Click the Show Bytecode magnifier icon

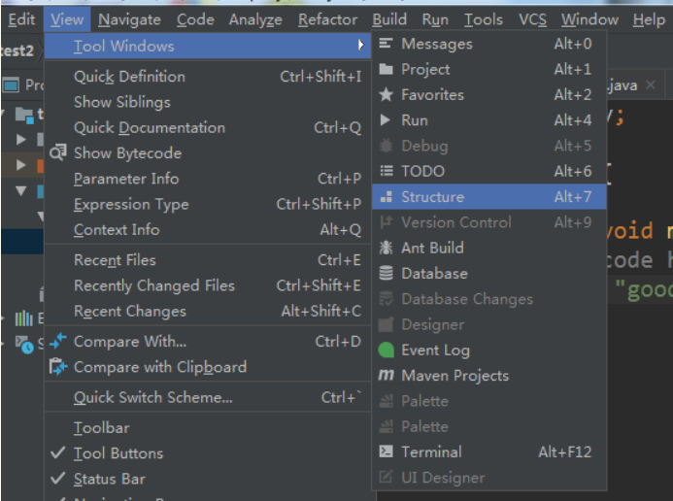[58, 152]
